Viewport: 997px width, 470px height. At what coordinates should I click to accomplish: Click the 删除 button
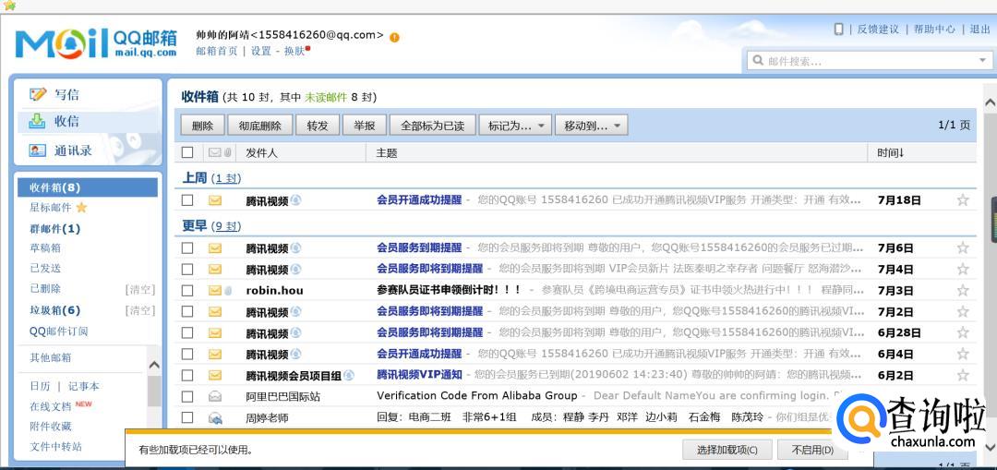pos(202,126)
